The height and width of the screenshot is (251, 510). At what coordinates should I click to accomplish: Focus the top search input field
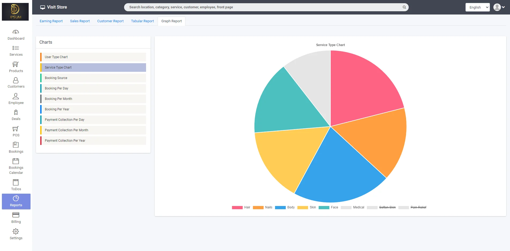(263, 7)
